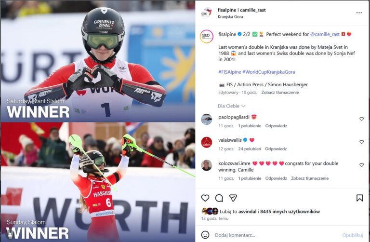
Task: Share post via paper plane icon
Action: [233, 198]
